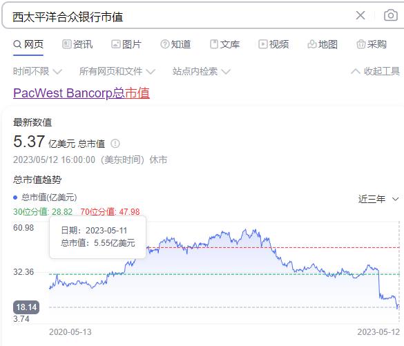Click the 2023/05/12 16:00:00 timestamp text
Image resolution: width=404 pixels, height=346 pixels.
click(x=54, y=160)
